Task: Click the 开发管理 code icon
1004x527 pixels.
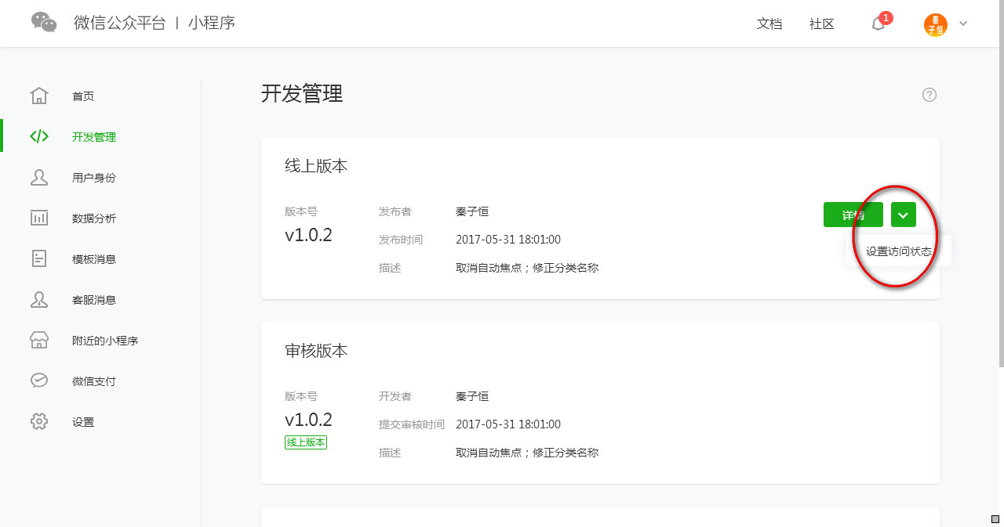Action: coord(39,136)
